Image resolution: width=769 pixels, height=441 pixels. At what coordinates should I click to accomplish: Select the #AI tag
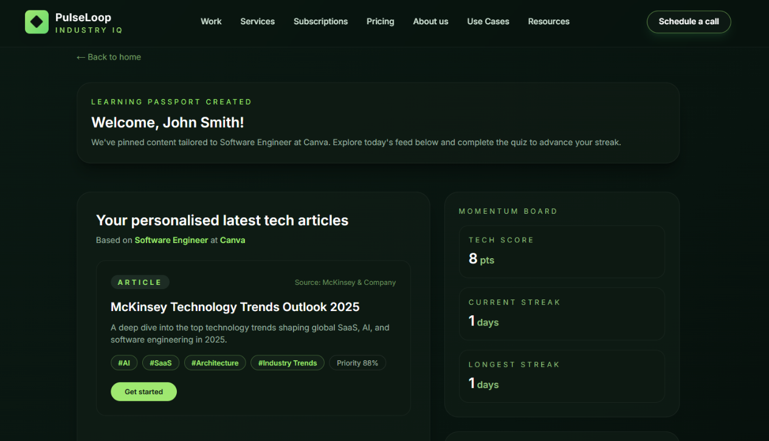tap(124, 363)
